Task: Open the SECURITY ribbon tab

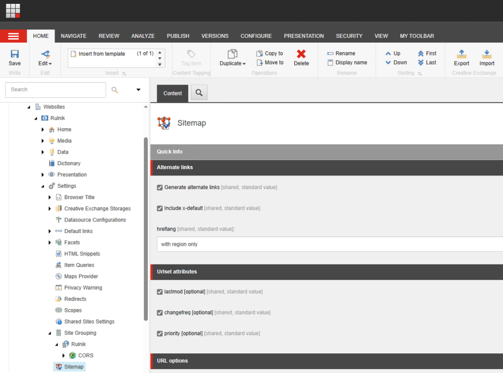Action: (x=349, y=36)
